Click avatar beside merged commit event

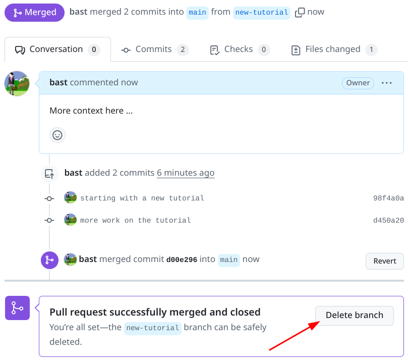pyautogui.click(x=70, y=259)
